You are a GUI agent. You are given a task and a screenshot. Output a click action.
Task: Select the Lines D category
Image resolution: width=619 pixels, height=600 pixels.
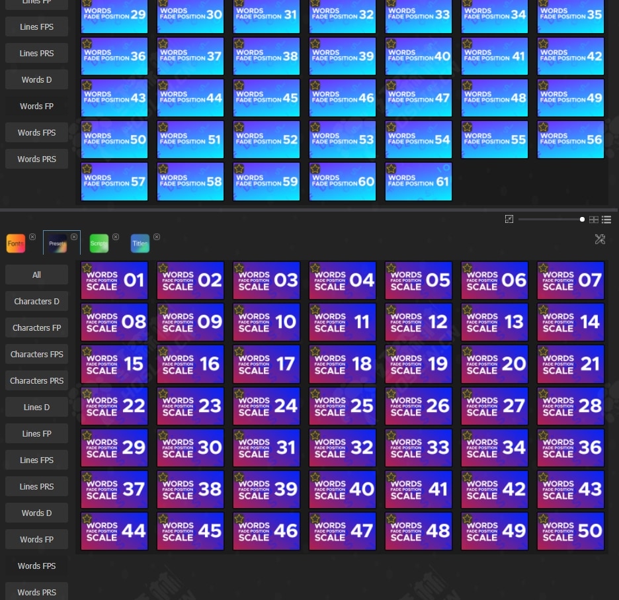click(x=37, y=407)
